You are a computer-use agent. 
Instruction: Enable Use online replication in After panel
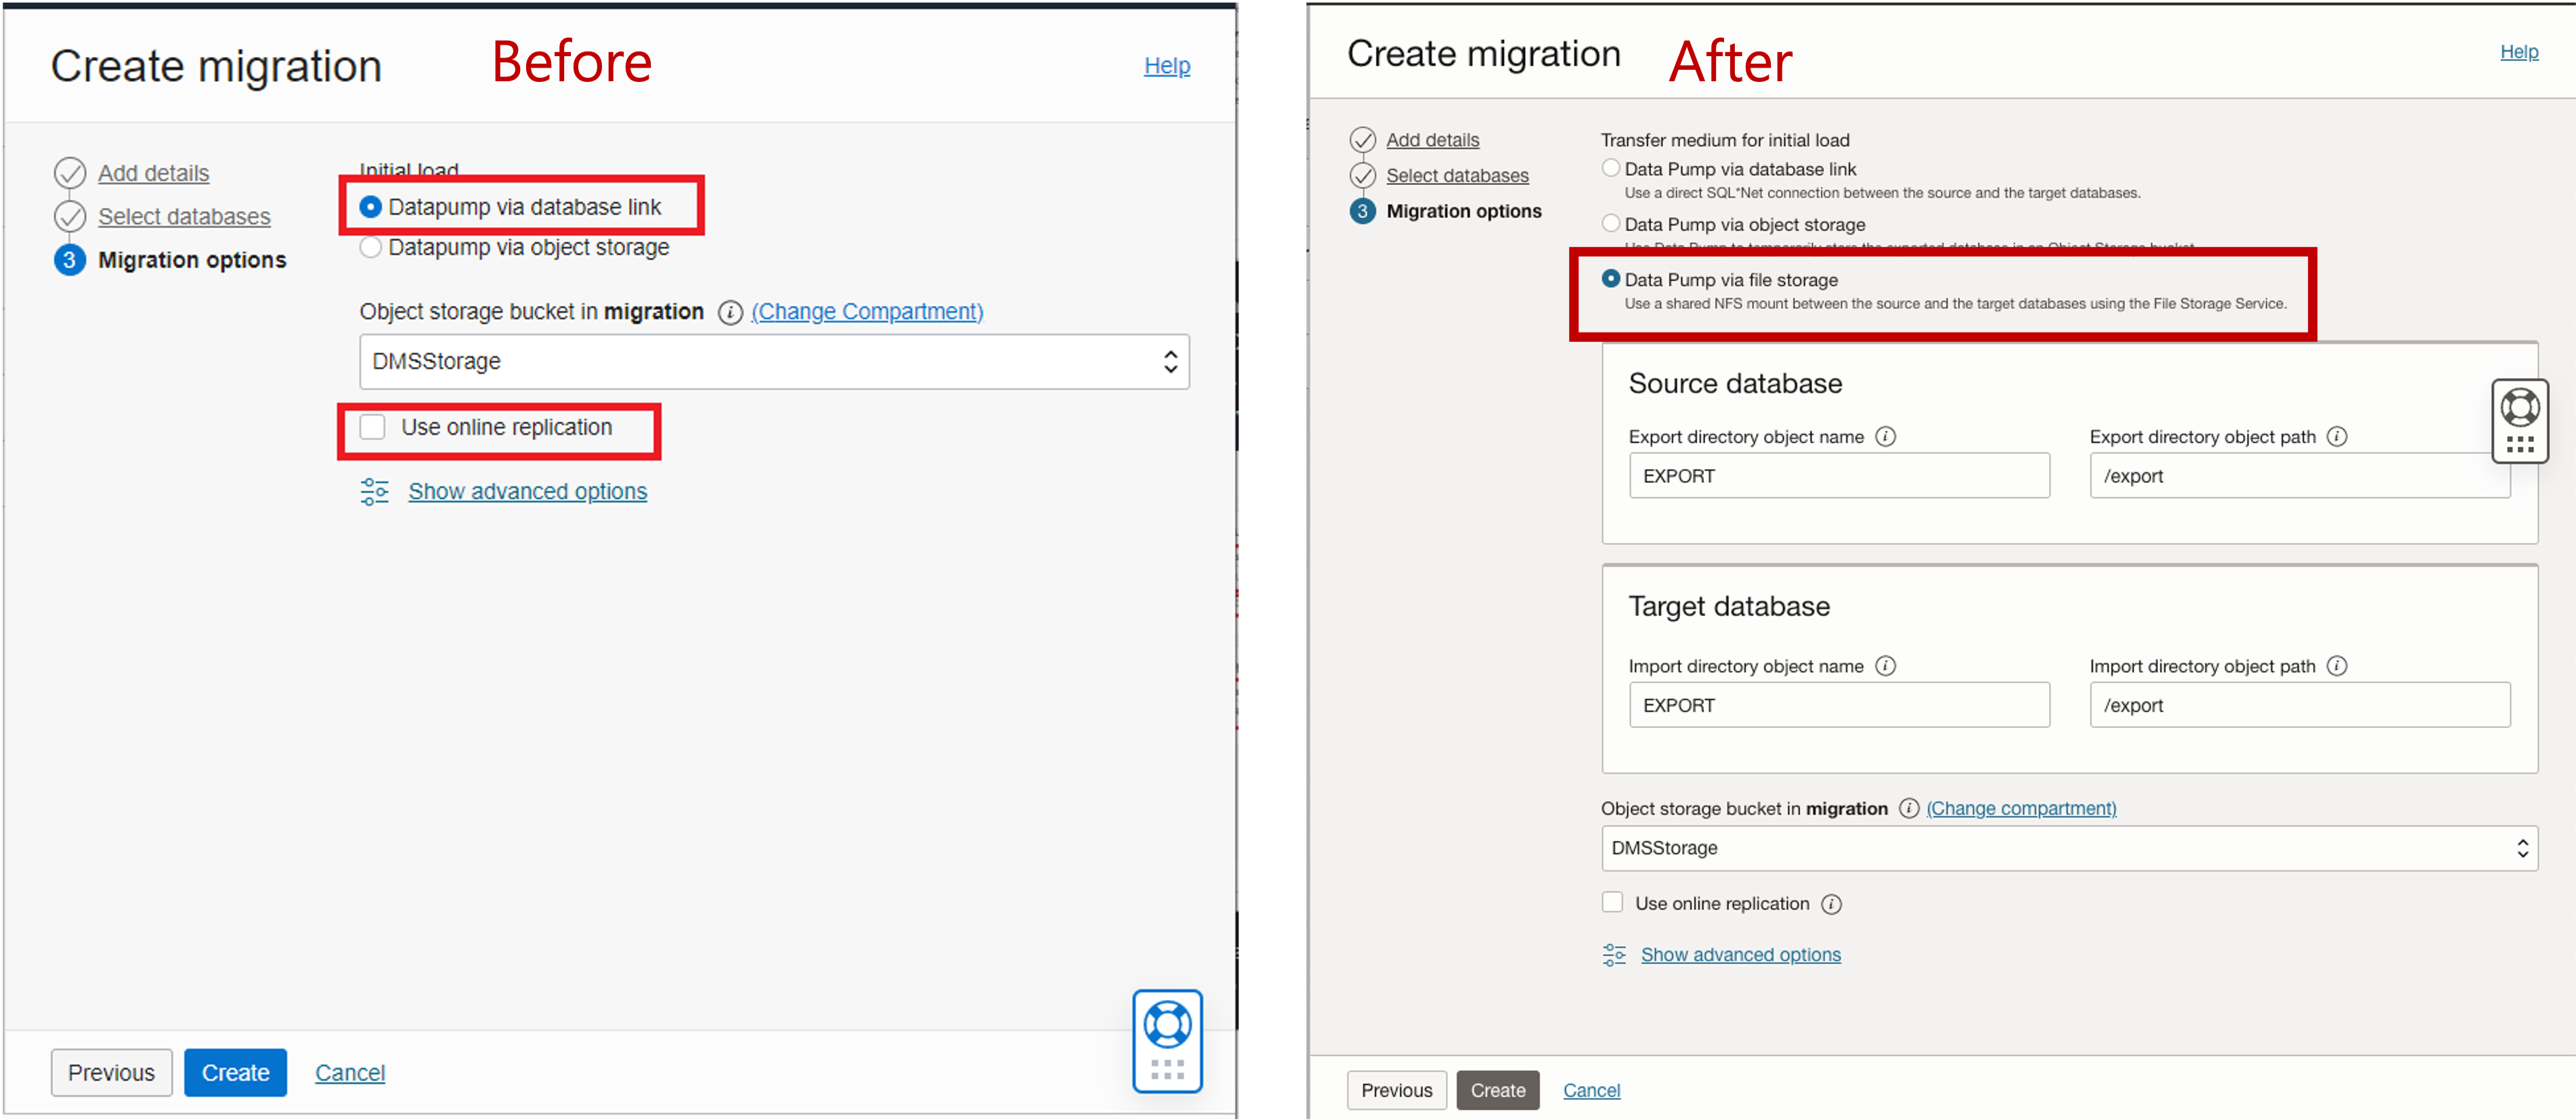point(1612,902)
